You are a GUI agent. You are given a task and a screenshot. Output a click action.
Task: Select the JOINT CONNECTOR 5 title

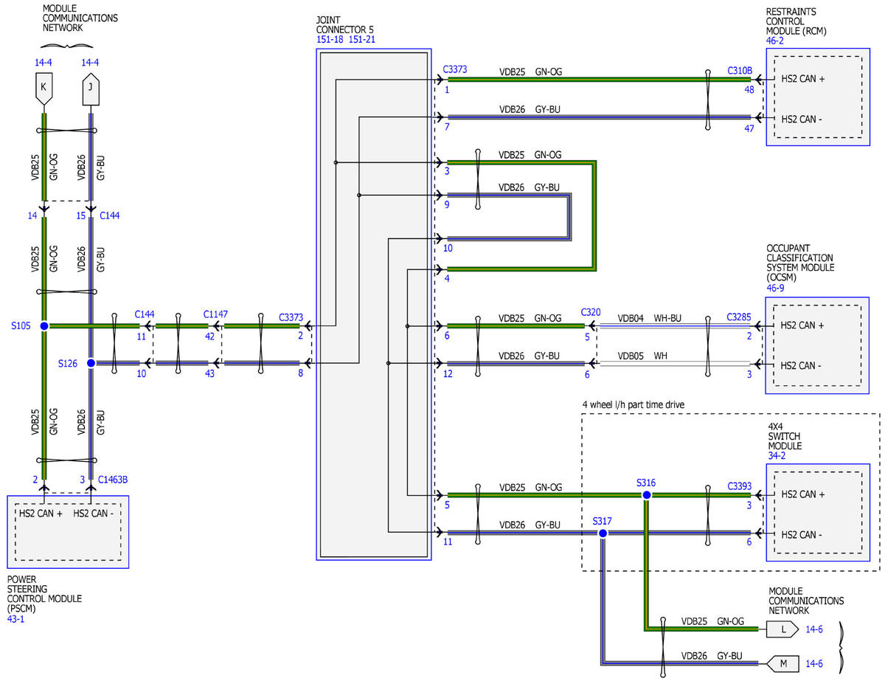tap(344, 25)
